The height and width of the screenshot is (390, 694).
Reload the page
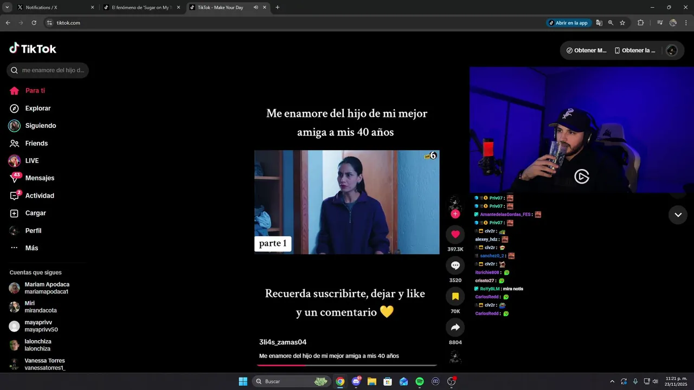[34, 23]
